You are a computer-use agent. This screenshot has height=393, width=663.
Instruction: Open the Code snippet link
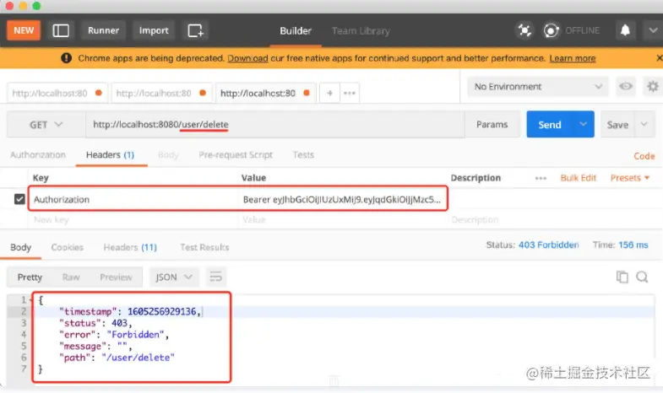(x=644, y=156)
